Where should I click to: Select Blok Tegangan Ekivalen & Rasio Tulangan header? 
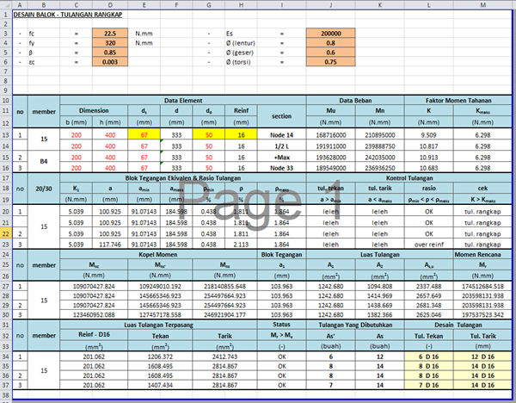click(183, 178)
